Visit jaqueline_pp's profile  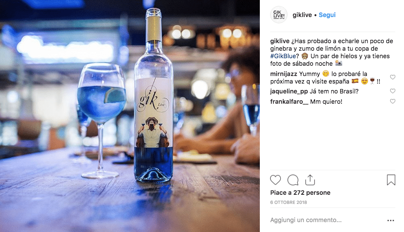point(289,91)
